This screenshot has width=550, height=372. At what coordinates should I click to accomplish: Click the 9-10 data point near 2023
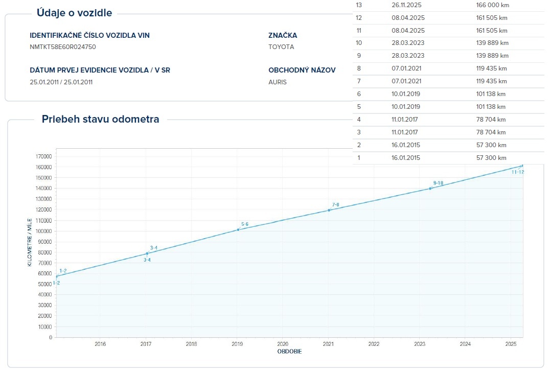click(x=430, y=189)
